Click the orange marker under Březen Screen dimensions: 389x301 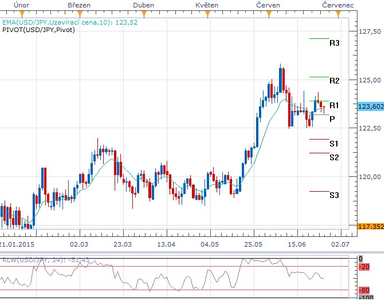[80, 14]
